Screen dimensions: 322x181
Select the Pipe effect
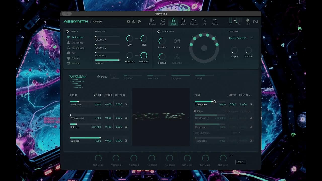coord(71,53)
